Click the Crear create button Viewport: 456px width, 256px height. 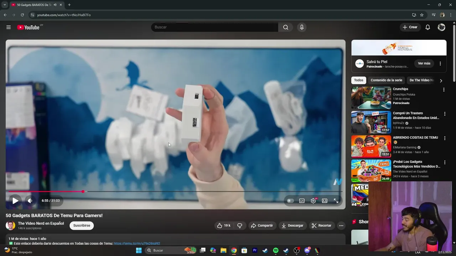(x=410, y=27)
